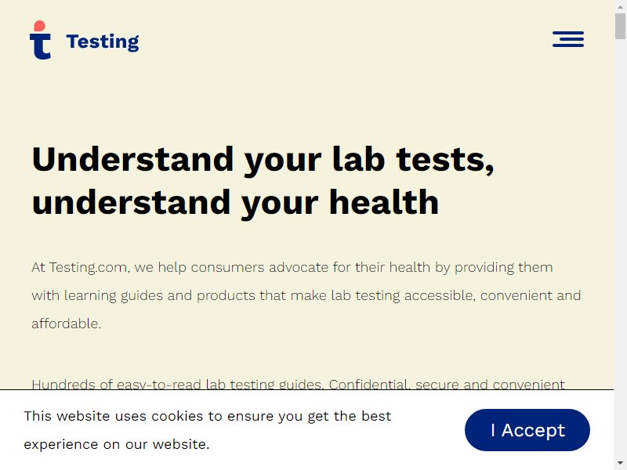Click the 'Hundreds of easy-to-read lab testing guides' text

(177, 384)
